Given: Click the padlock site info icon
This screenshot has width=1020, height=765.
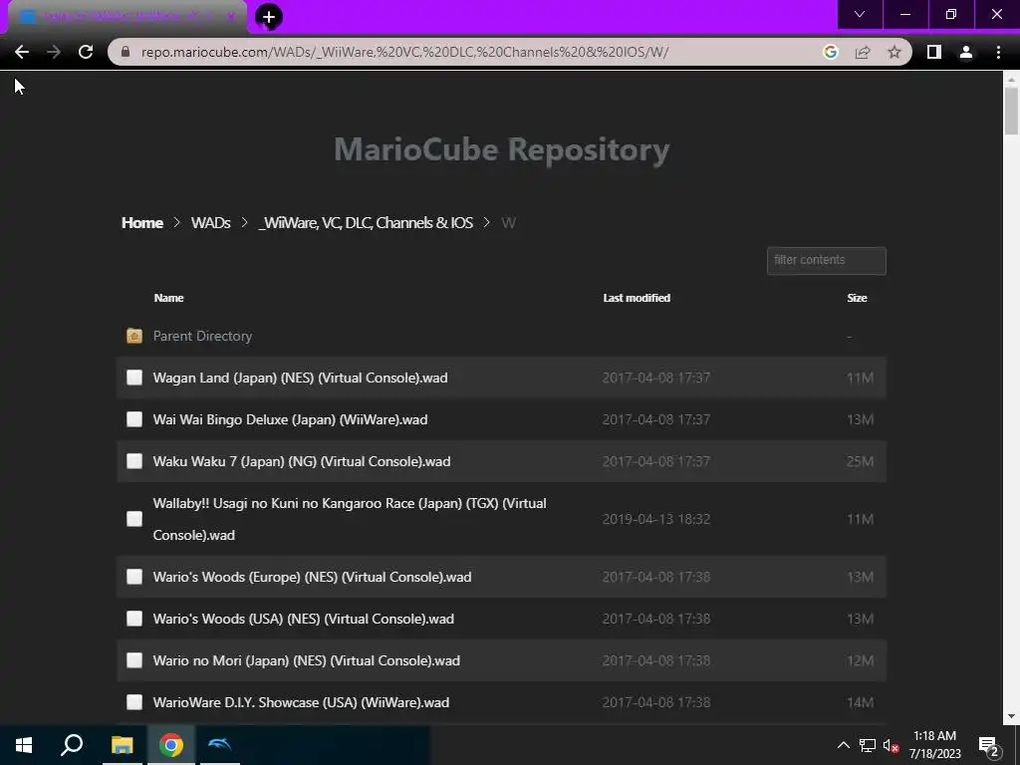Looking at the screenshot, I should coord(126,52).
